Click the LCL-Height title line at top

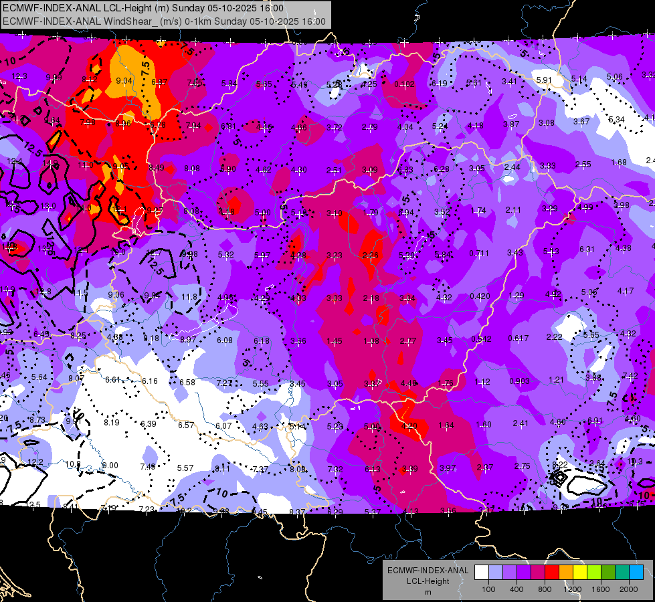(x=143, y=8)
